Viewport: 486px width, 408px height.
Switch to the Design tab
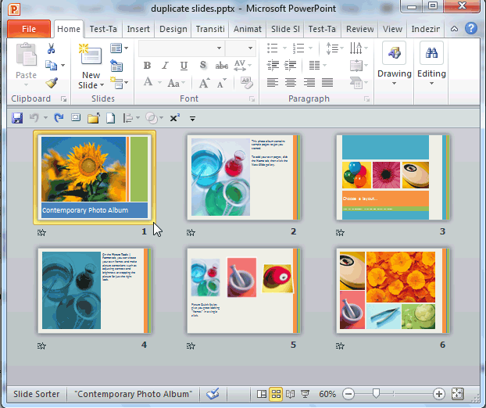point(173,29)
